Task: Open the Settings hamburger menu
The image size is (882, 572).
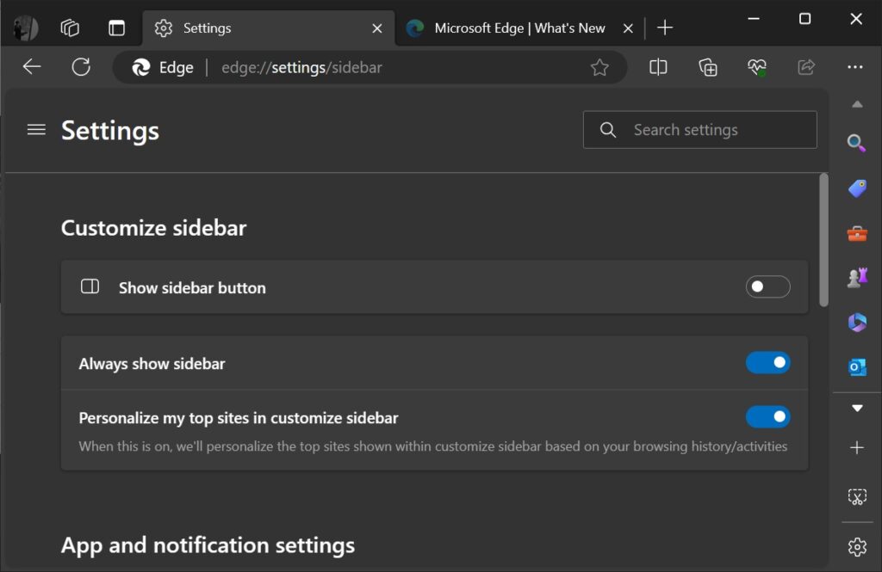Action: (x=35, y=130)
